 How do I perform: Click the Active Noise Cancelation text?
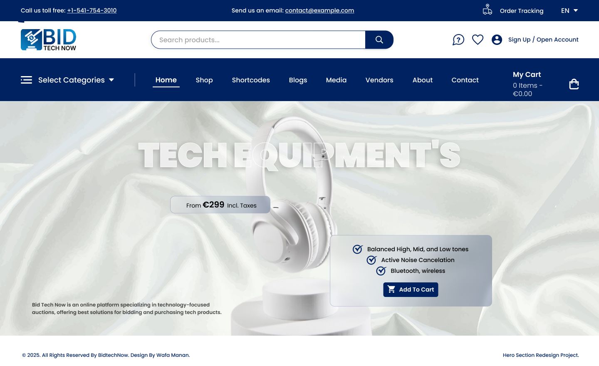(x=418, y=260)
